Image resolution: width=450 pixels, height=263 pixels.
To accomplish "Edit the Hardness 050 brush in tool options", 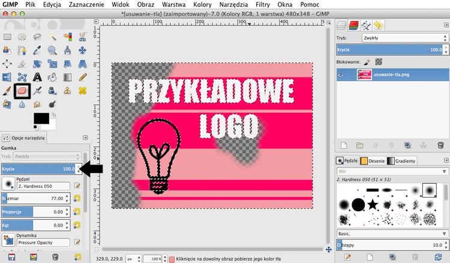I will click(77, 186).
